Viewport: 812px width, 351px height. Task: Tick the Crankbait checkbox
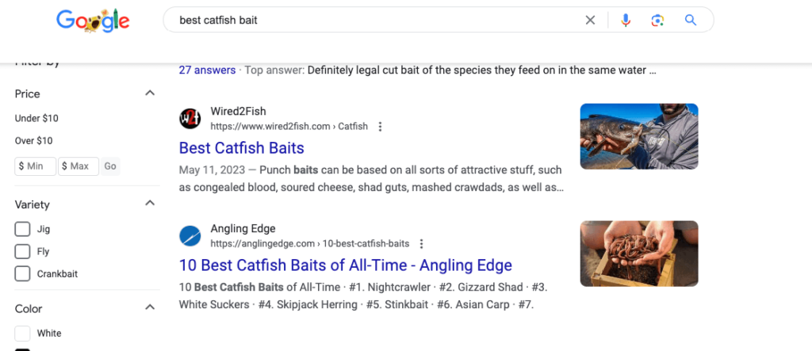point(23,274)
